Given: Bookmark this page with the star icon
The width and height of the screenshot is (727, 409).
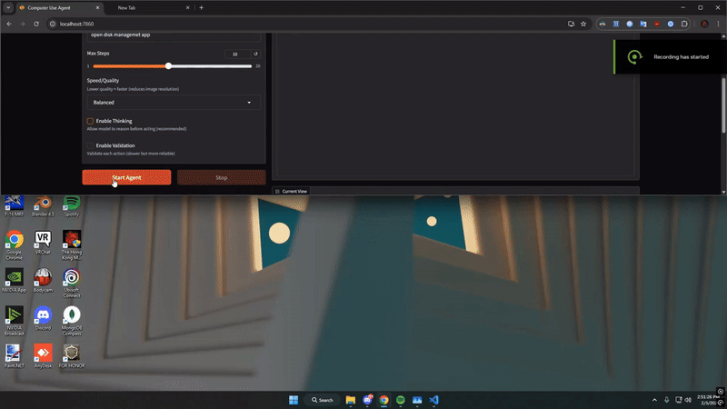Looking at the screenshot, I should (x=583, y=24).
